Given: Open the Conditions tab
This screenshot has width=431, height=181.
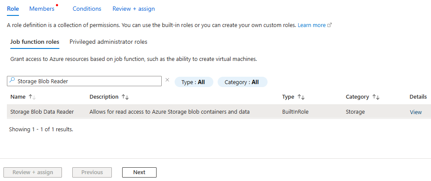Looking at the screenshot, I should (x=87, y=9).
